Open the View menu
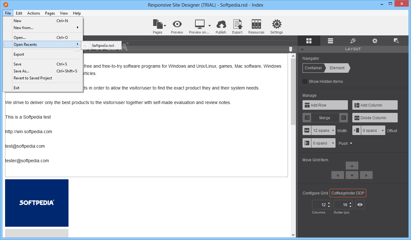Viewport: 411px width, 240px height. [64, 13]
